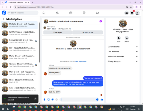Choose a sticker icon in composer

click(53, 100)
